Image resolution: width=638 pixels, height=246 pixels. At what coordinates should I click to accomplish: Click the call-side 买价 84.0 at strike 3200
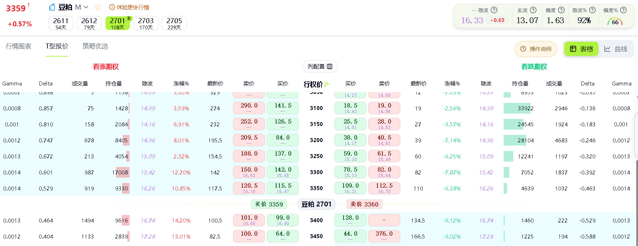[283, 140]
